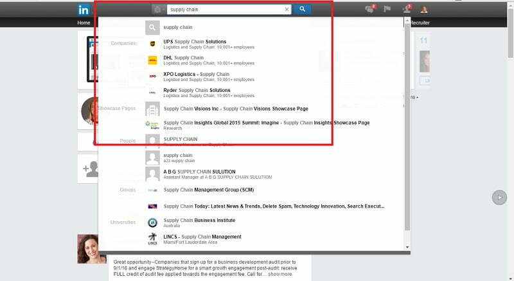The width and height of the screenshot is (514, 281).
Task: Click the XPO Logistics logo
Action: (x=152, y=76)
